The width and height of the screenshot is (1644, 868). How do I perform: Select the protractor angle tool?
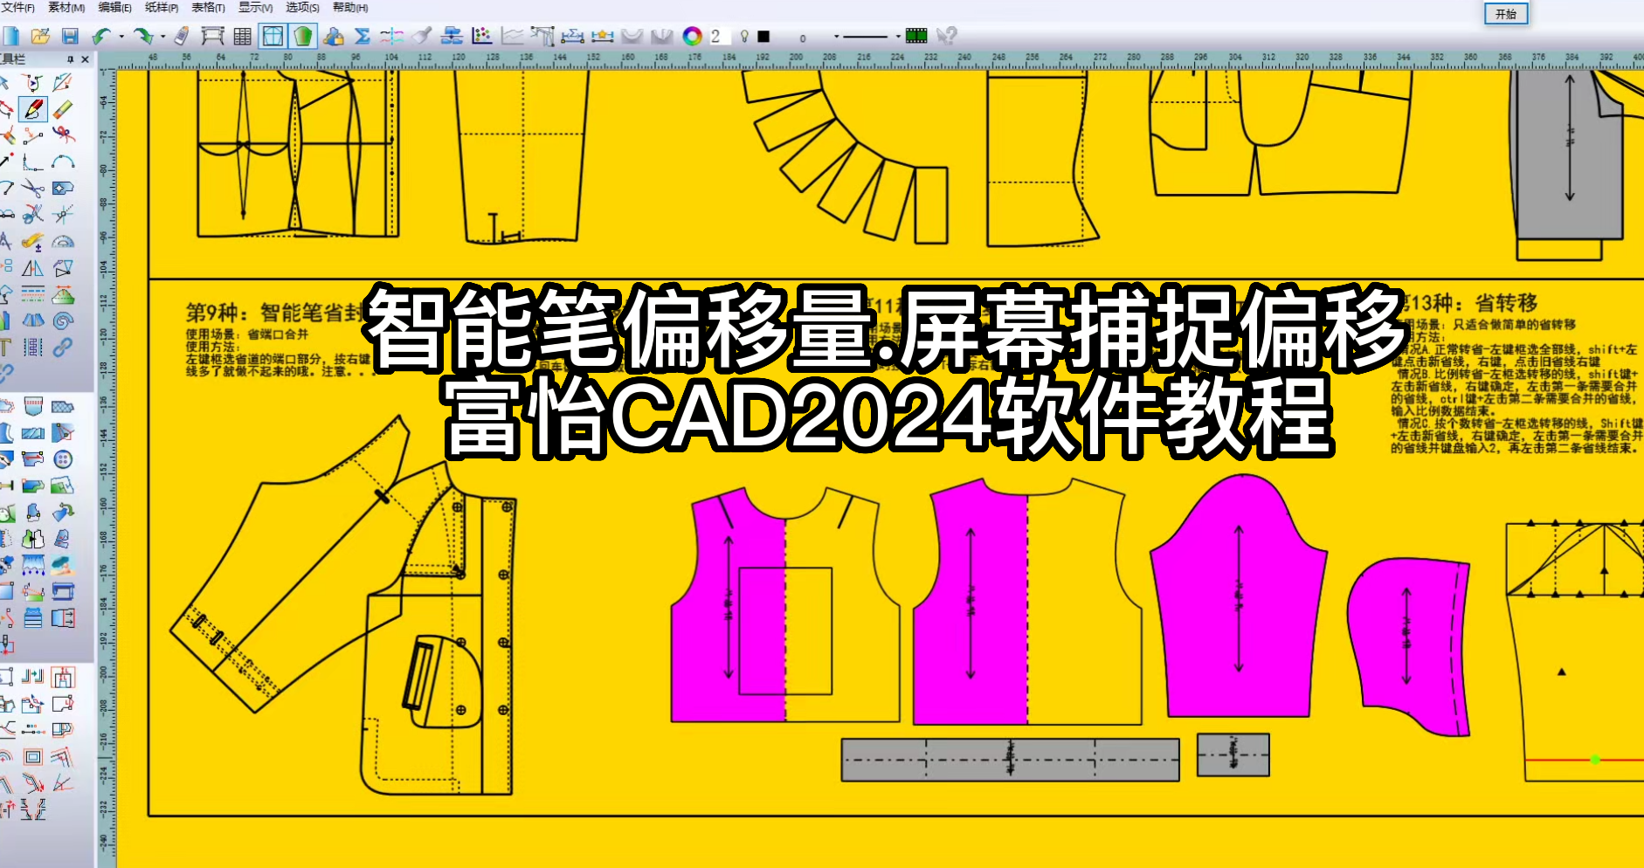(62, 242)
